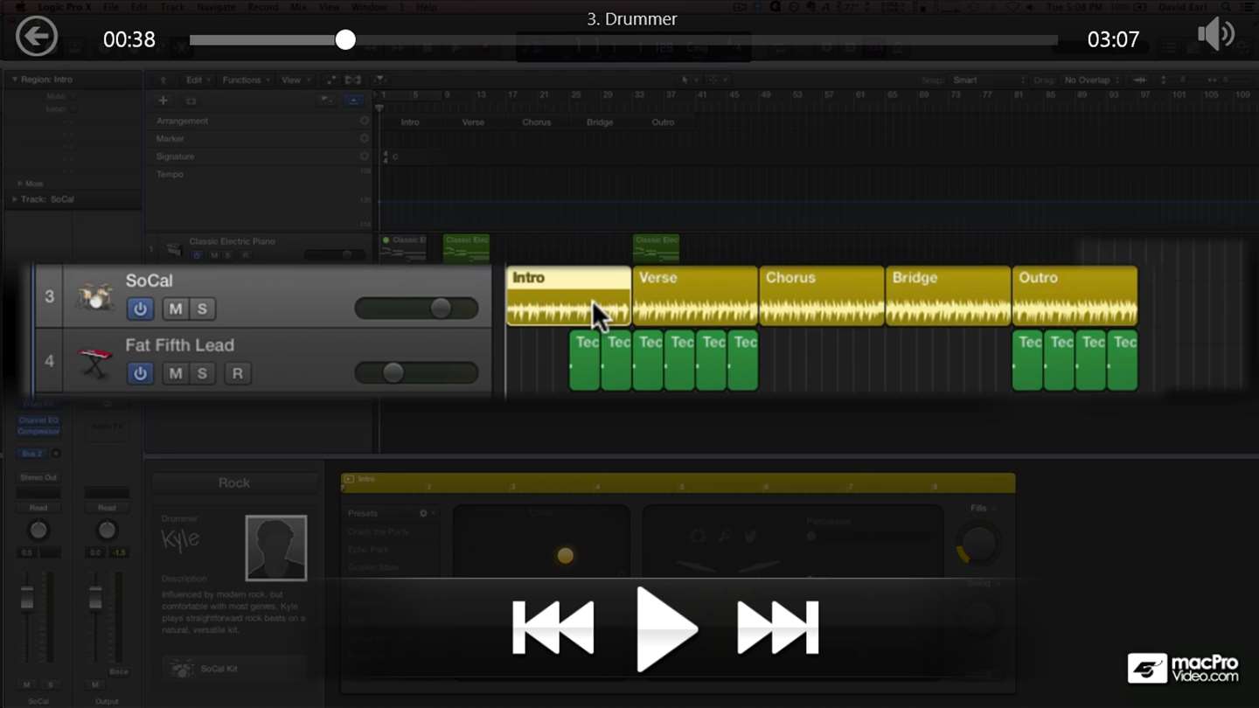Select the Outro drummer region
This screenshot has width=1259, height=708.
click(1075, 296)
